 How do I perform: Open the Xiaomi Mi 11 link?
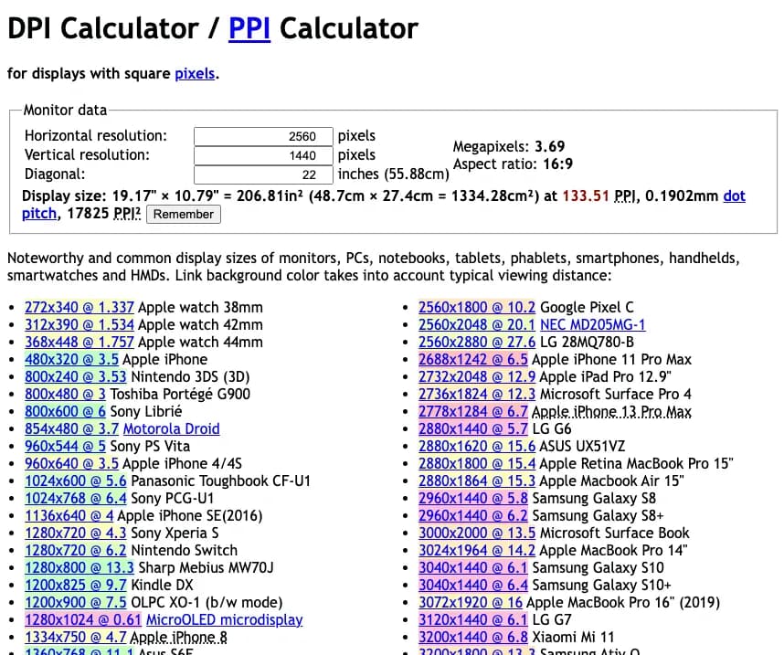click(x=473, y=637)
